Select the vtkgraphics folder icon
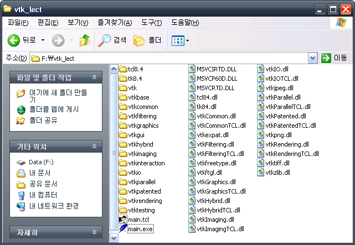This screenshot has height=245, width=355. click(x=123, y=126)
